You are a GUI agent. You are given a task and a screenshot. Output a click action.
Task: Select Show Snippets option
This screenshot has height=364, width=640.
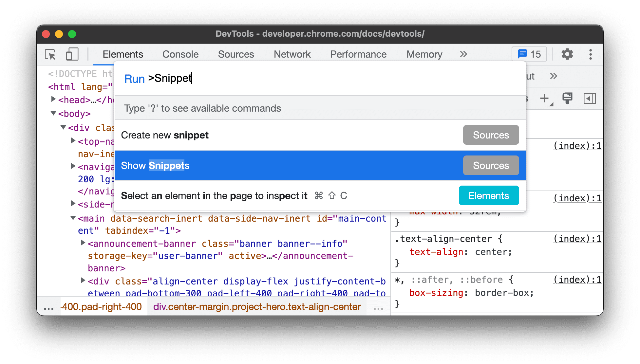point(155,166)
